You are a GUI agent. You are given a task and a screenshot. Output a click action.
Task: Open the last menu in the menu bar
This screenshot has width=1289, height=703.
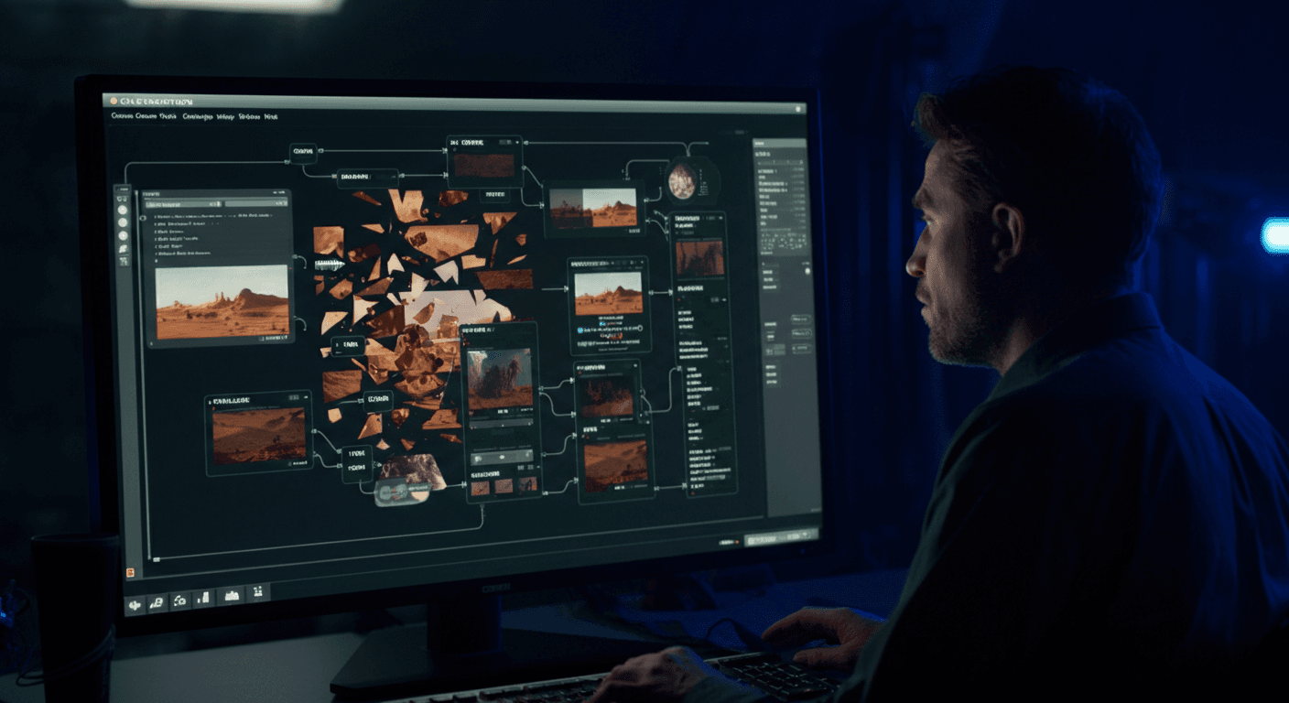click(x=271, y=116)
